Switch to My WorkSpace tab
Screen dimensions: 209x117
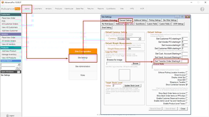point(108,24)
